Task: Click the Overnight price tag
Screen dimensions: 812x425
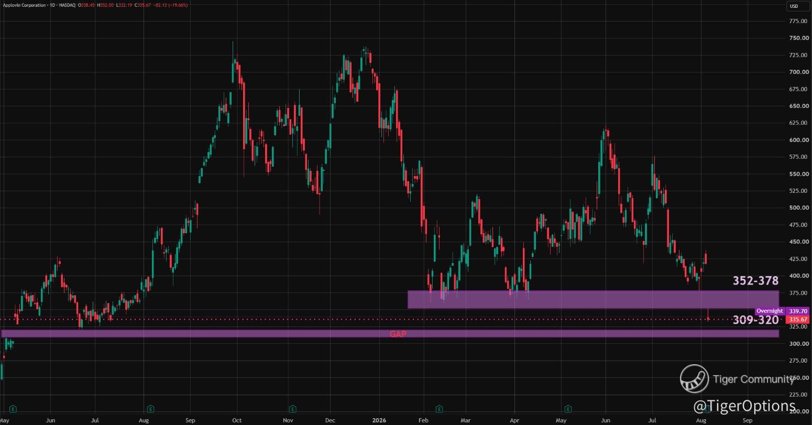Action: coord(770,311)
